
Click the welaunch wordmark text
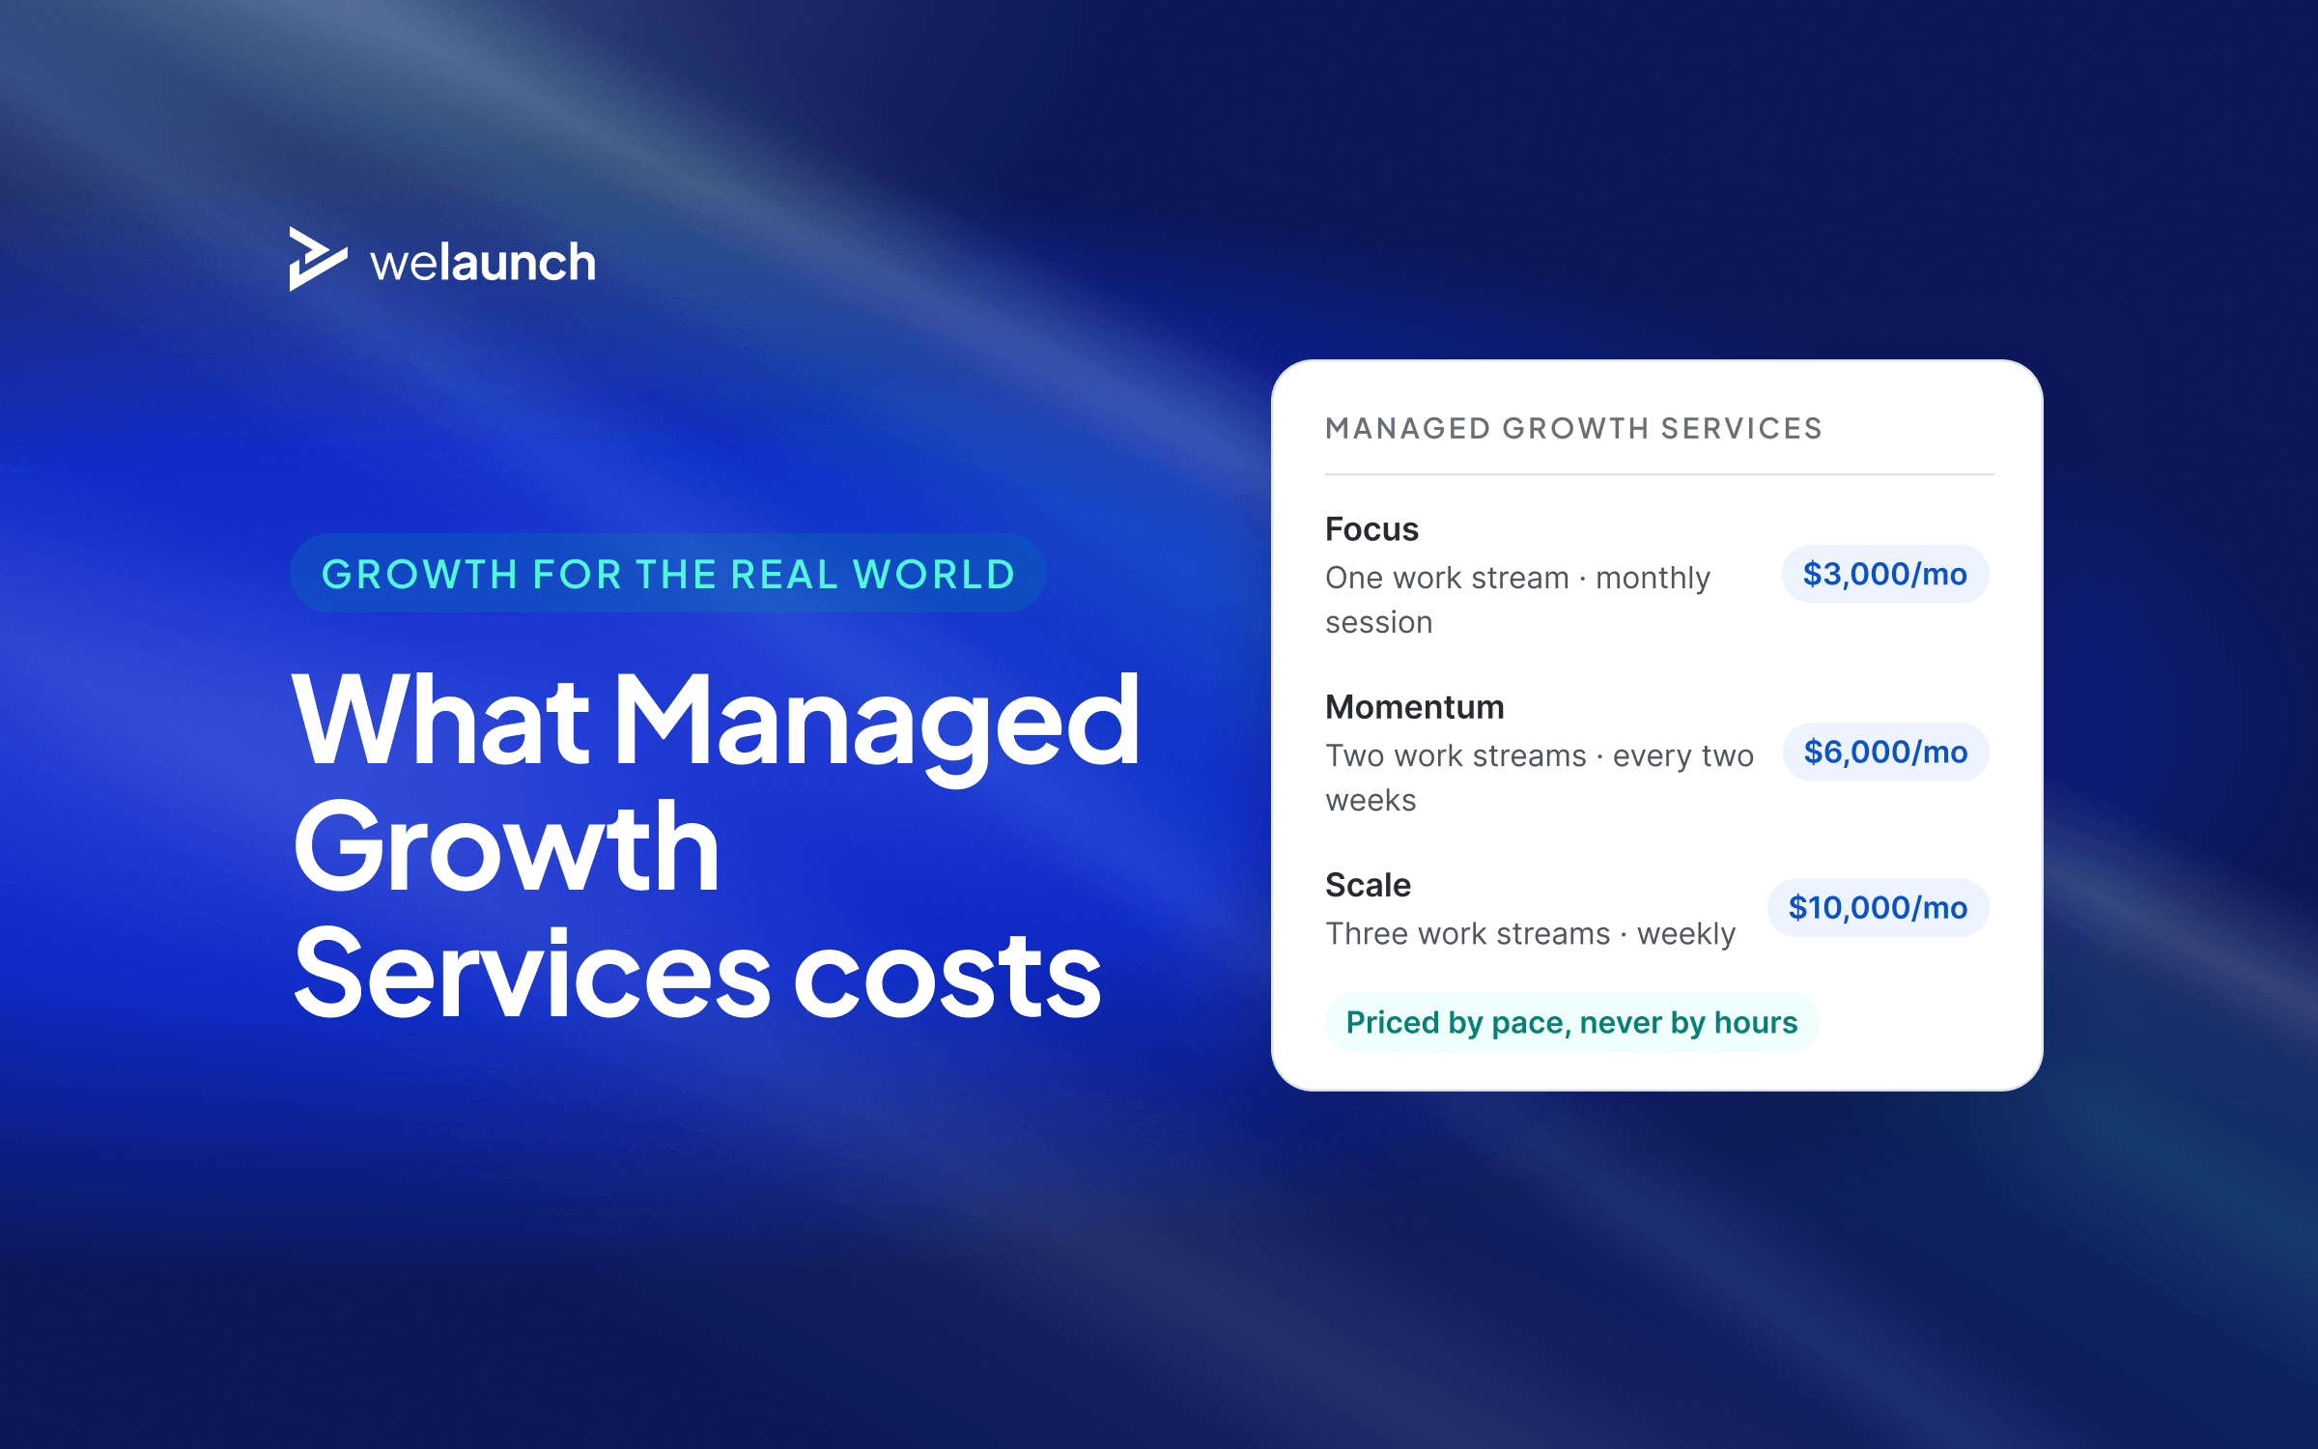tap(483, 263)
